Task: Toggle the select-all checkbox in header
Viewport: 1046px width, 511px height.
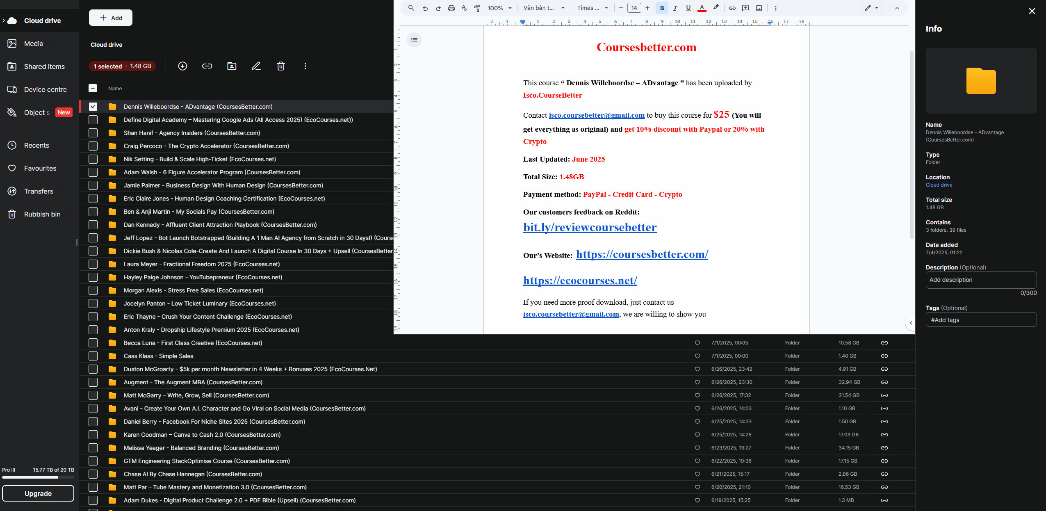Action: point(93,88)
